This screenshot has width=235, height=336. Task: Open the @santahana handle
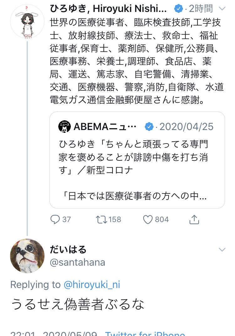click(x=78, y=262)
